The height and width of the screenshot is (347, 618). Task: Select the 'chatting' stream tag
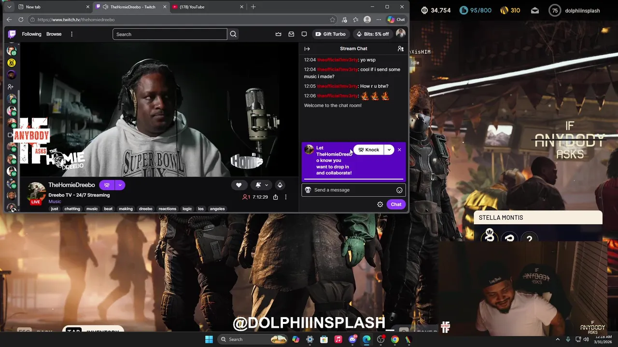coord(72,209)
